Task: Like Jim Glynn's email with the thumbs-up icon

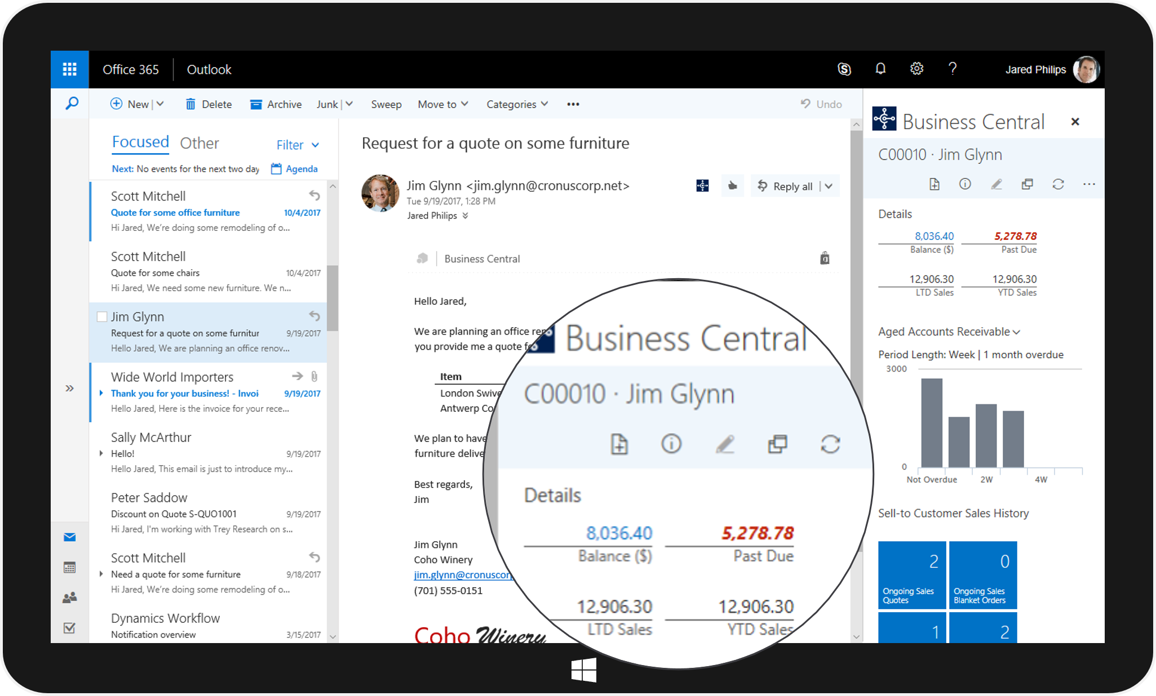Action: coord(733,186)
